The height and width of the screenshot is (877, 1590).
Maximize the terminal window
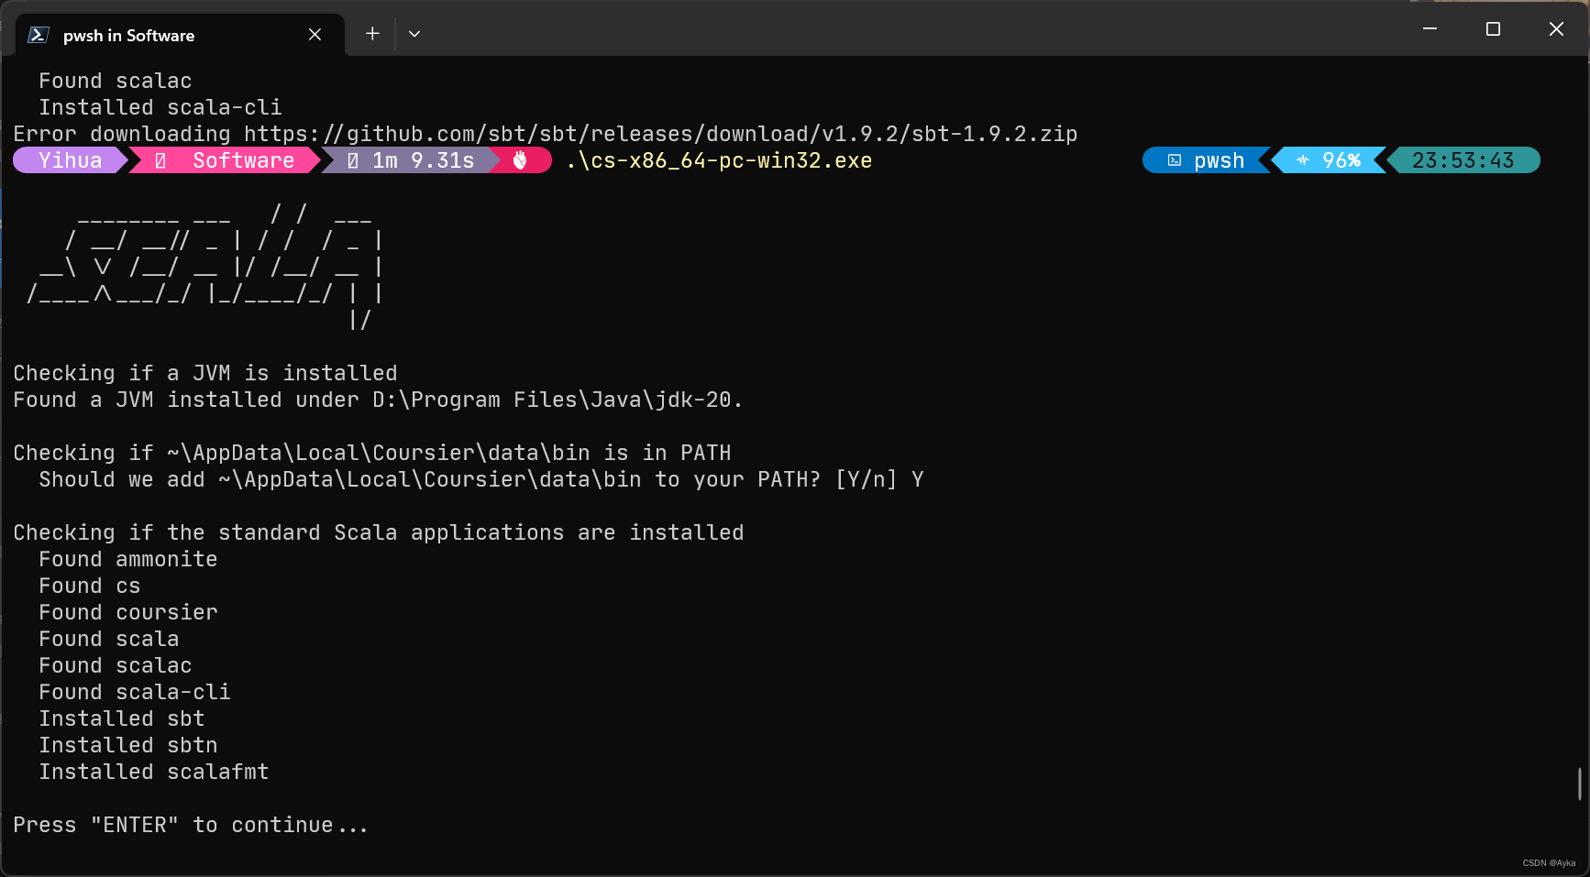[1493, 29]
